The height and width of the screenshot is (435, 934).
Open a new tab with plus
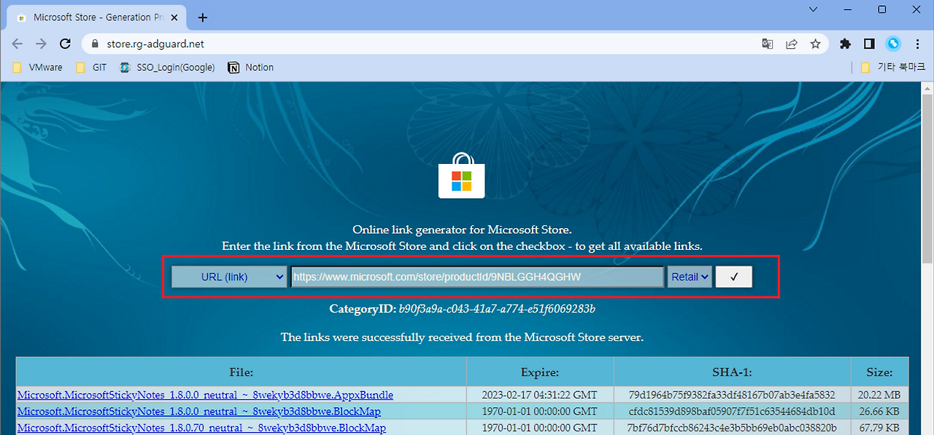[203, 17]
